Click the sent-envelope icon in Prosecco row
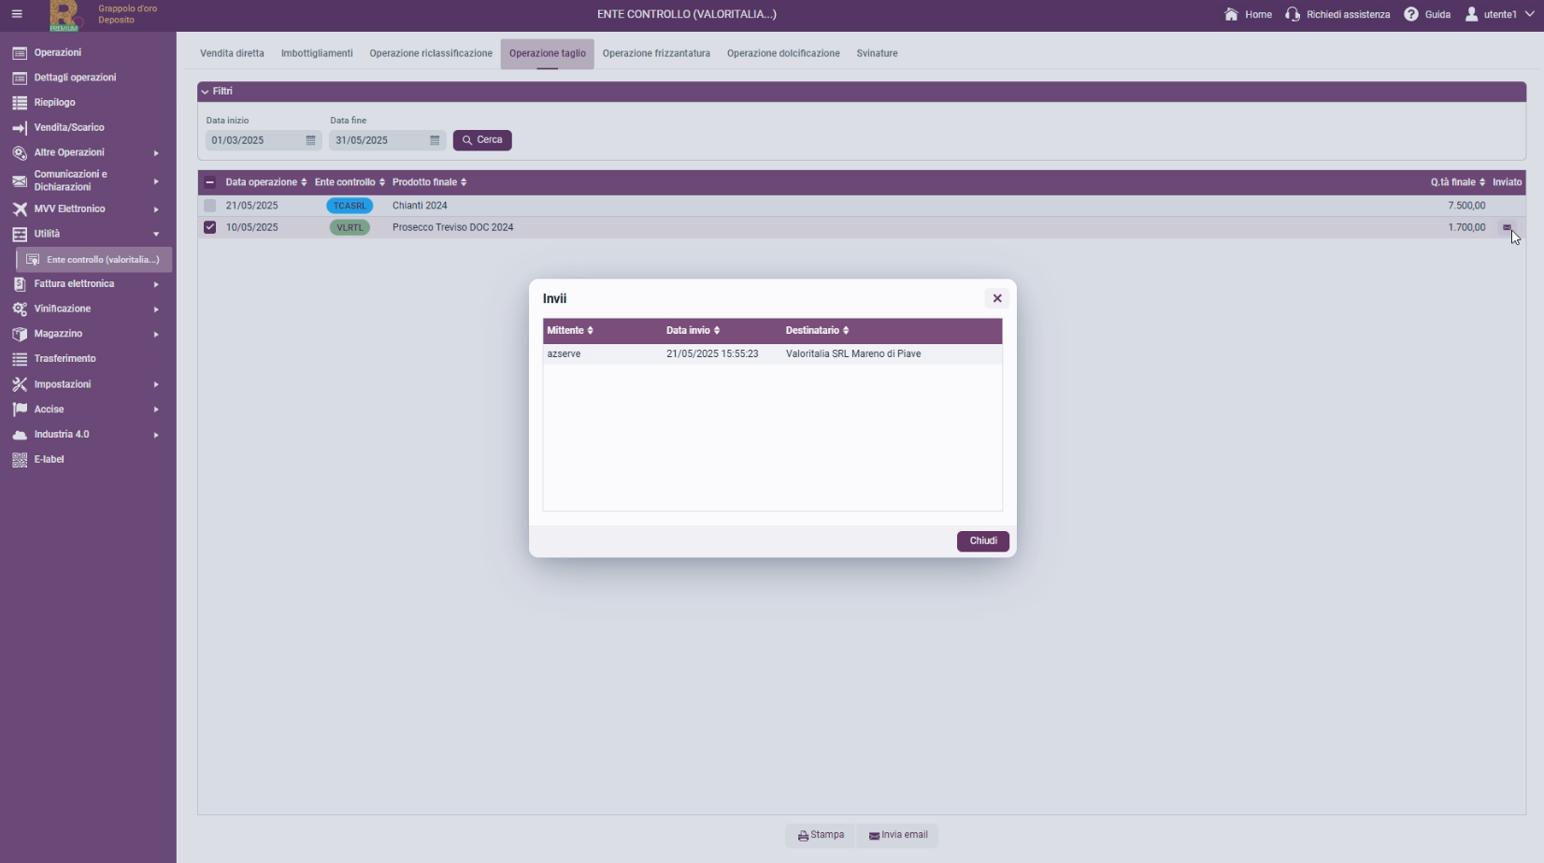The width and height of the screenshot is (1544, 863). click(1507, 227)
